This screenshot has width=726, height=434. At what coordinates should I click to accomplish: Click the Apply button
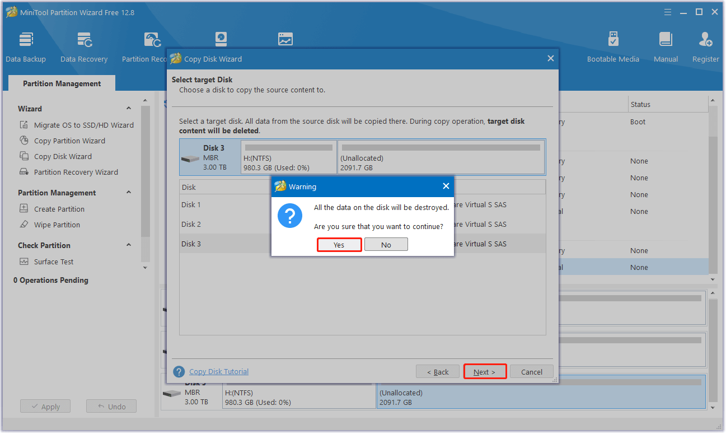click(45, 407)
